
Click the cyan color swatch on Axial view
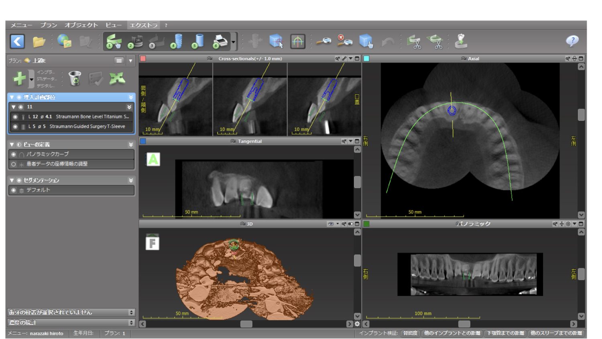pos(366,59)
